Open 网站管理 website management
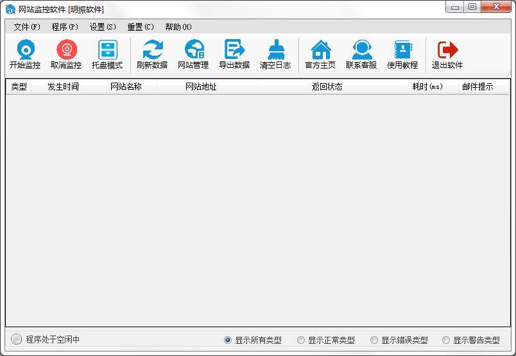This screenshot has height=356, width=516. pos(193,54)
